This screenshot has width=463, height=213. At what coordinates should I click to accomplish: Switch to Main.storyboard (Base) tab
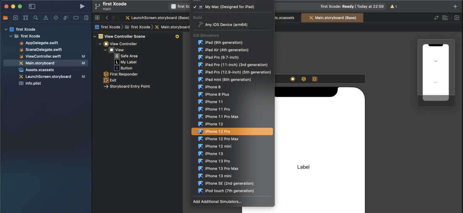[332, 18]
